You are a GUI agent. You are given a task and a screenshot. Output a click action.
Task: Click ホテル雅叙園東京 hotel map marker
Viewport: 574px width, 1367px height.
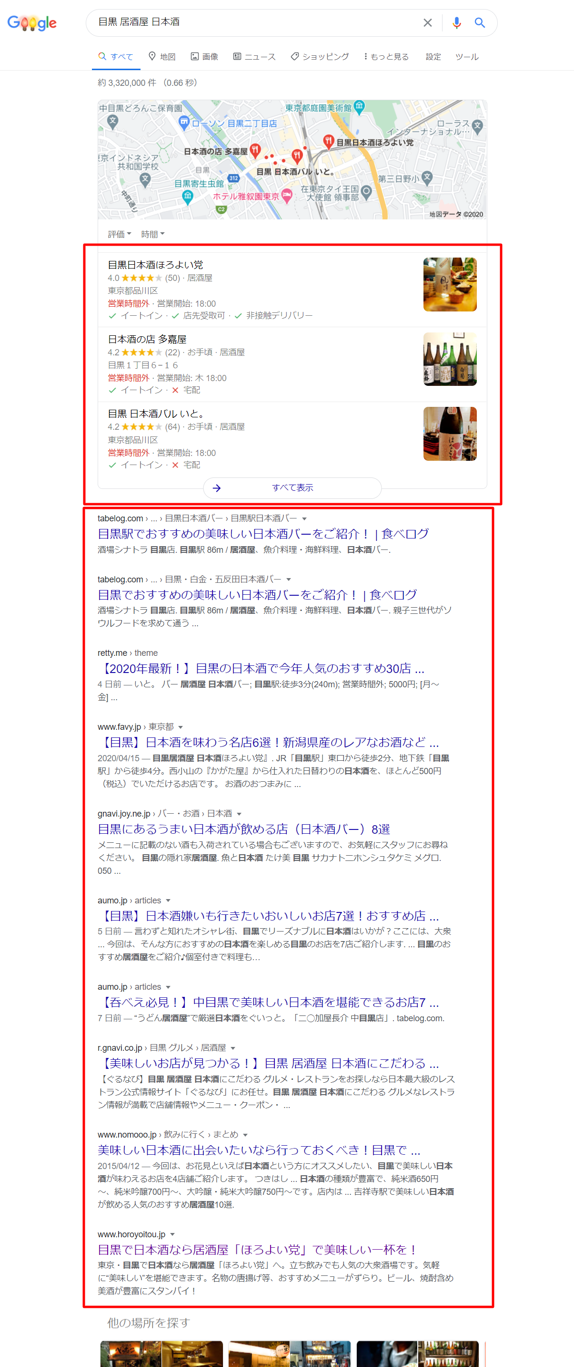(287, 196)
